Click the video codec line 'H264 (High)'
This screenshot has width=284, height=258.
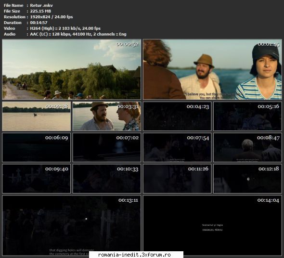[42, 28]
